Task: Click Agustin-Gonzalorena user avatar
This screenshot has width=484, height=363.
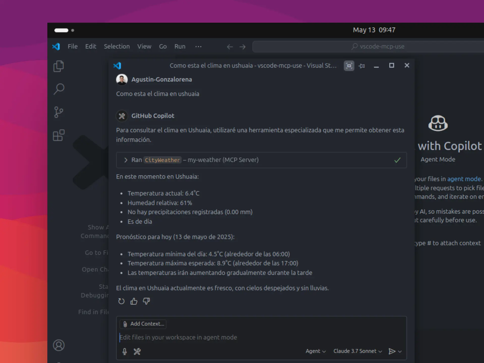Action: (122, 79)
